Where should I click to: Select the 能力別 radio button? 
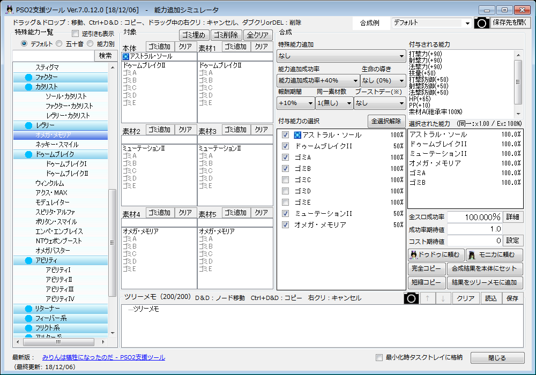pyautogui.click(x=90, y=44)
